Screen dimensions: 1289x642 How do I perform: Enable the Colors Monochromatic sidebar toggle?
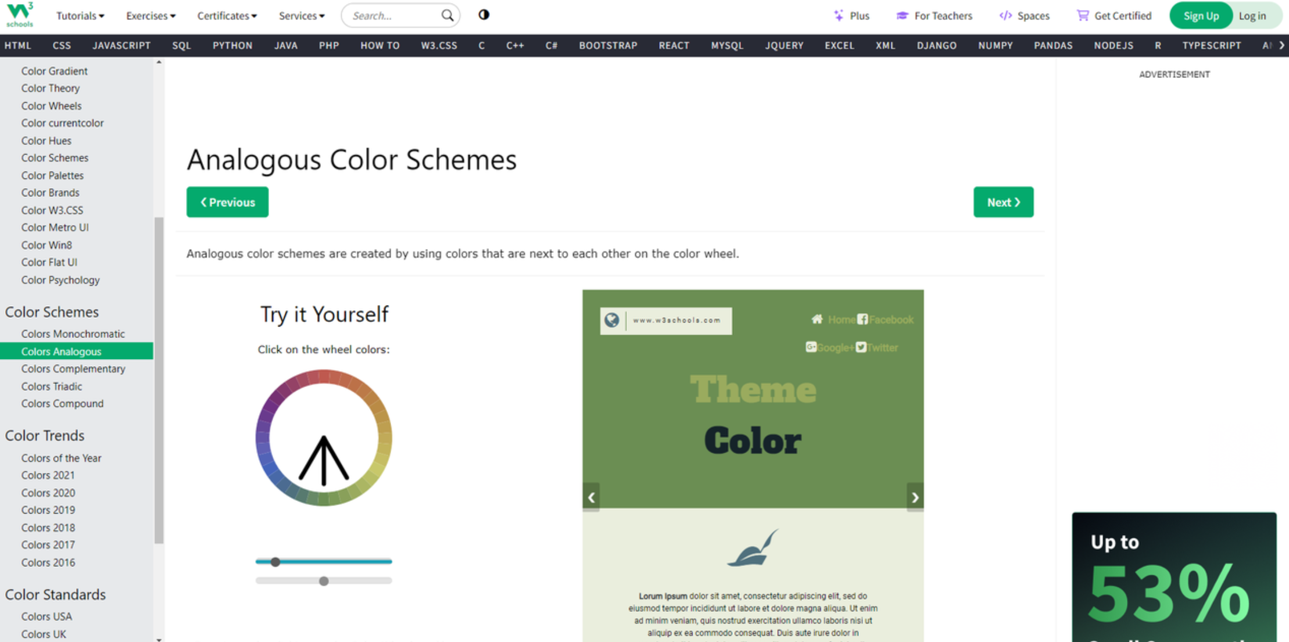(73, 333)
